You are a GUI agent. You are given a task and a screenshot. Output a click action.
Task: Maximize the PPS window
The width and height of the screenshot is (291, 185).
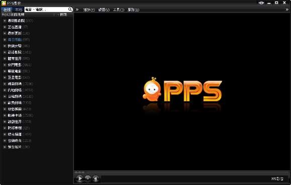coord(276,3)
